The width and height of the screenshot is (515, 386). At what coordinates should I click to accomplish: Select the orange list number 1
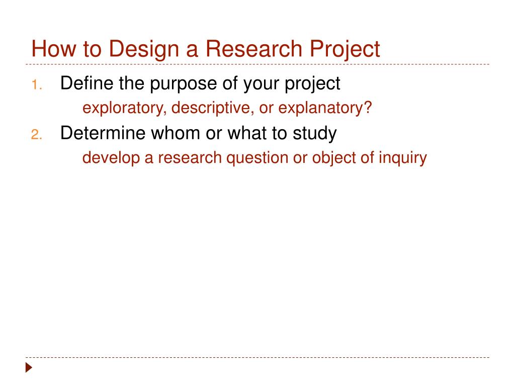pos(36,85)
